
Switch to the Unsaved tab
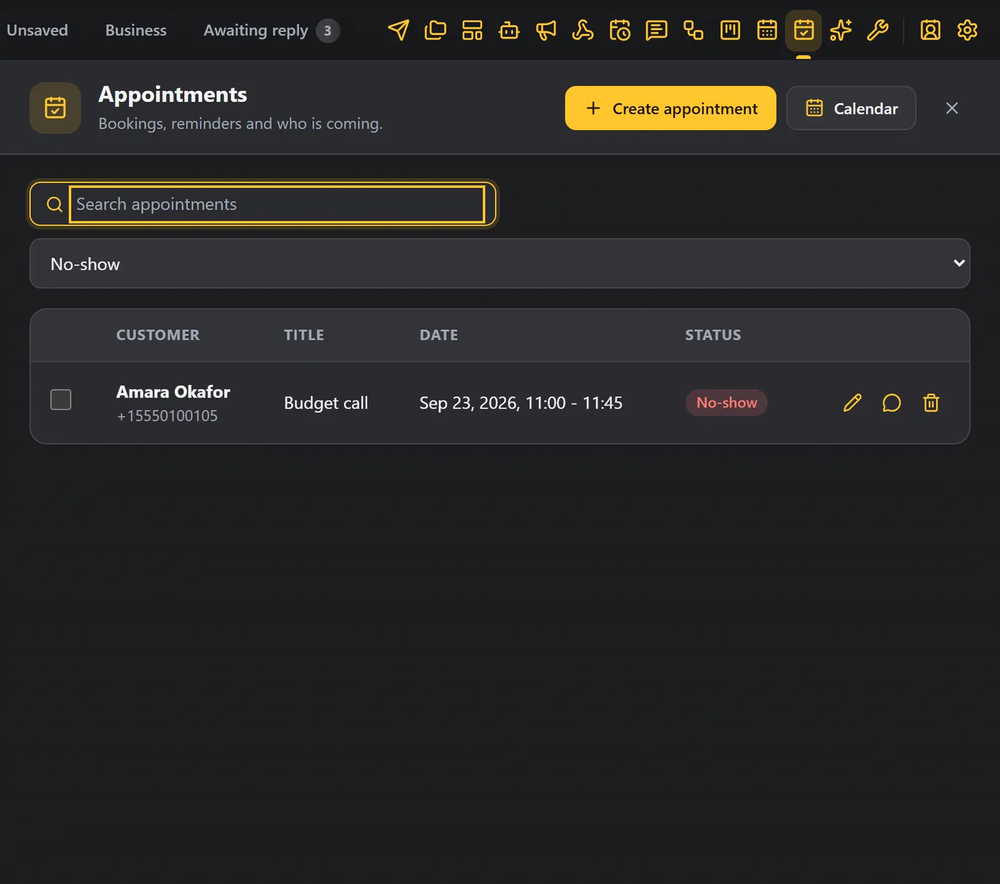[37, 30]
